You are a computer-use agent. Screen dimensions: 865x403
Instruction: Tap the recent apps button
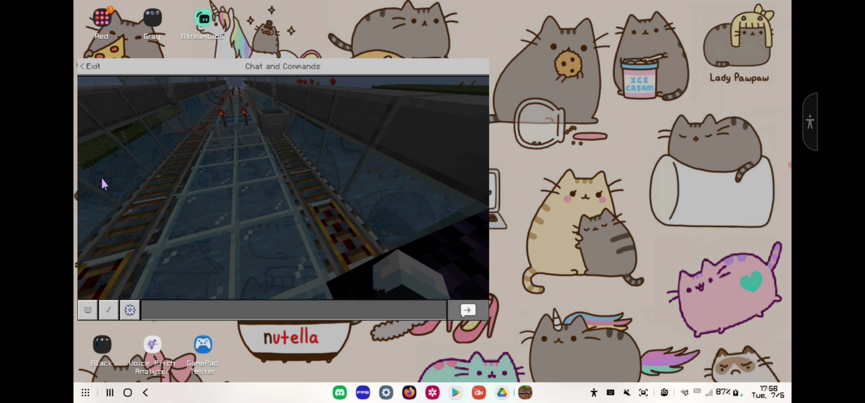(x=110, y=393)
